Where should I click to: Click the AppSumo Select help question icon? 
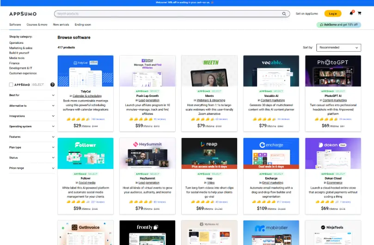(x=53, y=84)
